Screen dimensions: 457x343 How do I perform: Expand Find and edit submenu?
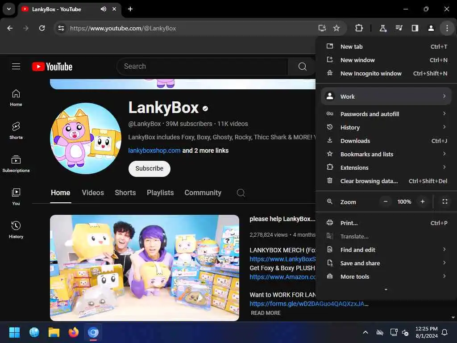[386, 250]
